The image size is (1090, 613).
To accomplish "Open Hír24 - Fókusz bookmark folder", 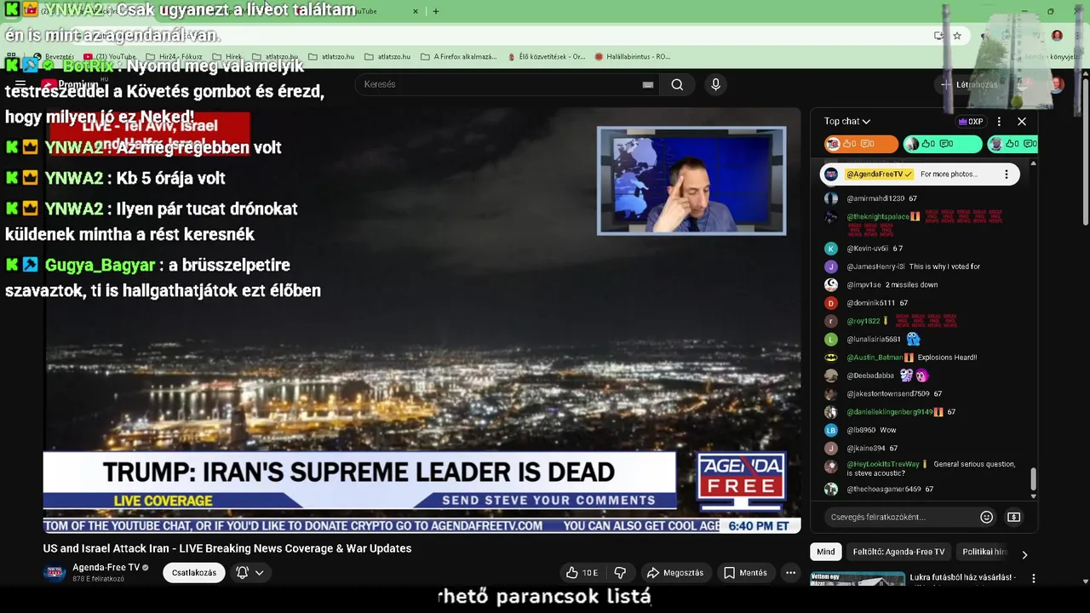I will (x=174, y=56).
